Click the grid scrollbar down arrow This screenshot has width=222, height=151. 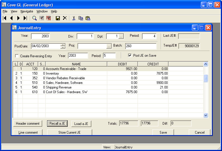206,115
